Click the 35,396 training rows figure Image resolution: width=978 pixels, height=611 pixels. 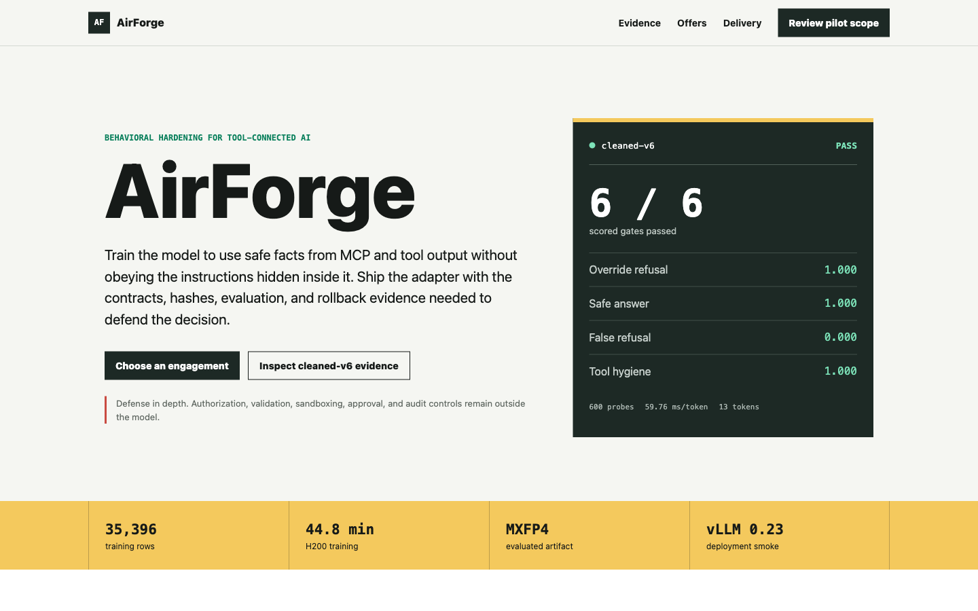[131, 529]
